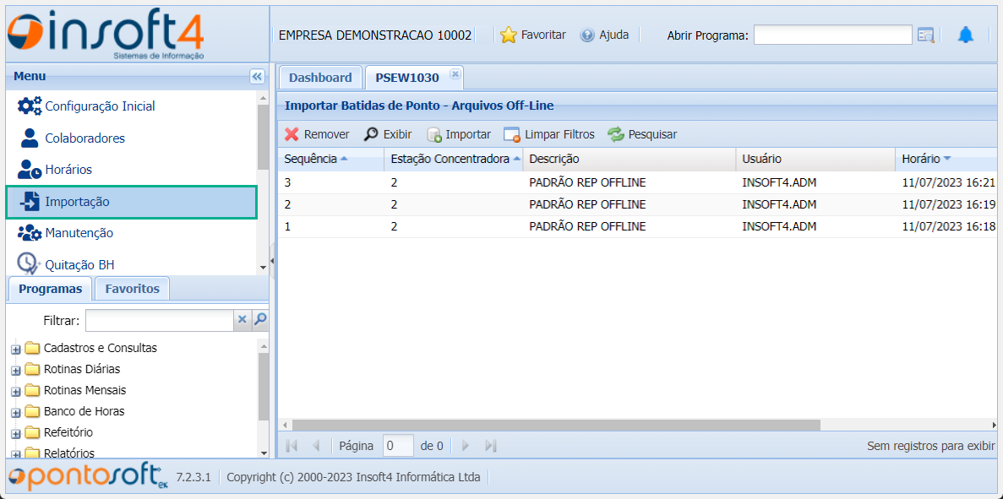1003x499 pixels.
Task: Switch to the Dashboard tab
Action: coord(320,77)
